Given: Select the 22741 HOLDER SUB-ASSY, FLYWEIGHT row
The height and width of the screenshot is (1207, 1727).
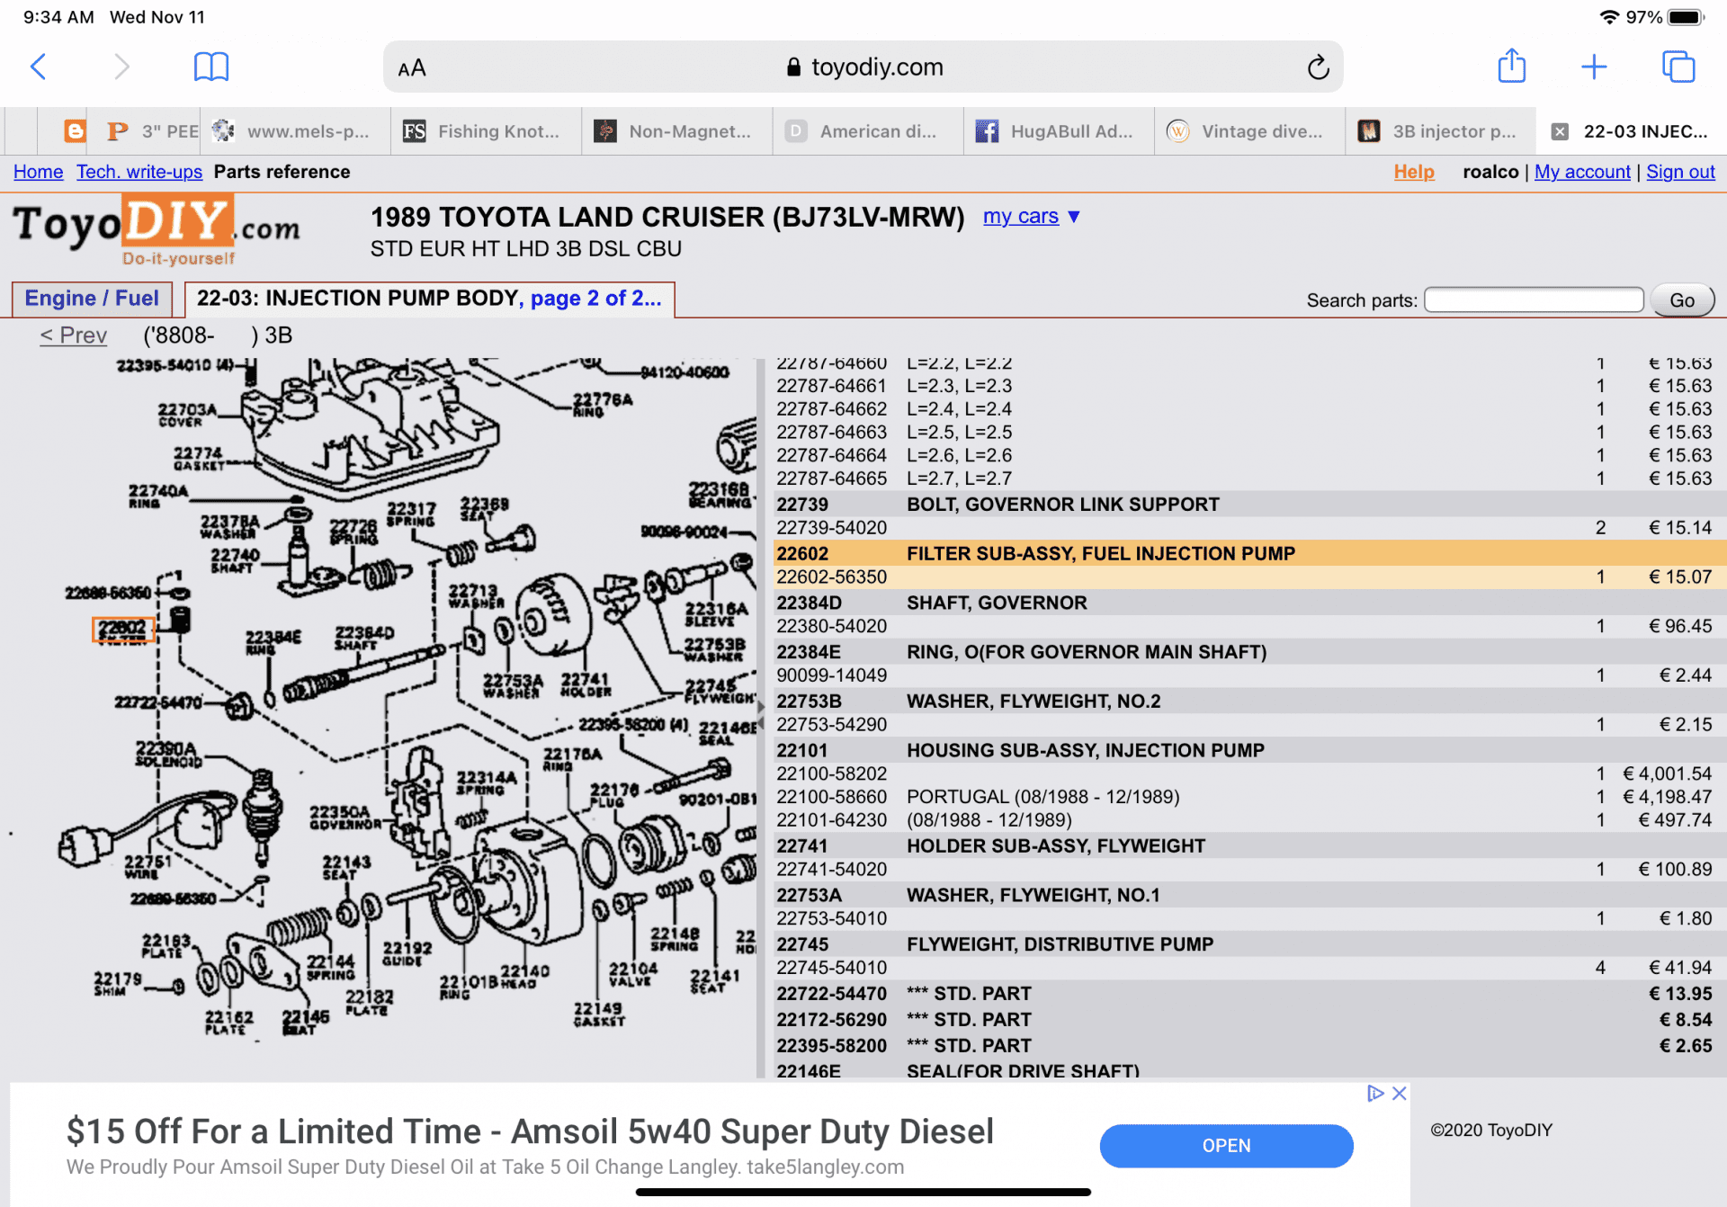Looking at the screenshot, I should click(1250, 845).
